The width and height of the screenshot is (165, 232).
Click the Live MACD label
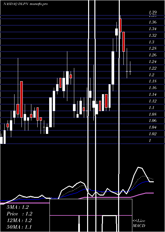pos(139,223)
